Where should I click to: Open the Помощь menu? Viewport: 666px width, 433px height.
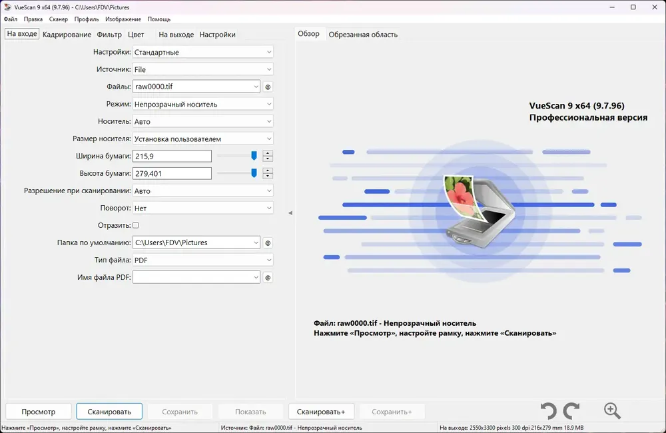(x=159, y=19)
